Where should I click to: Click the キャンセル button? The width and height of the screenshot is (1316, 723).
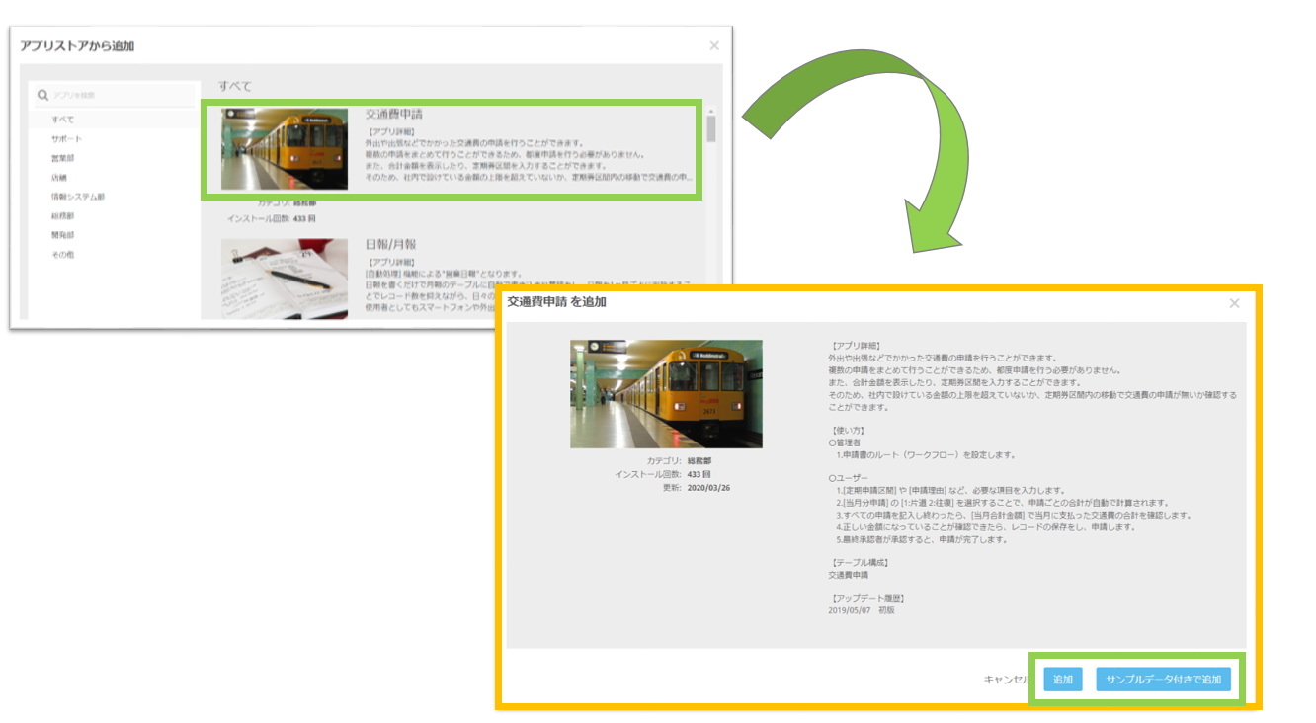1006,680
